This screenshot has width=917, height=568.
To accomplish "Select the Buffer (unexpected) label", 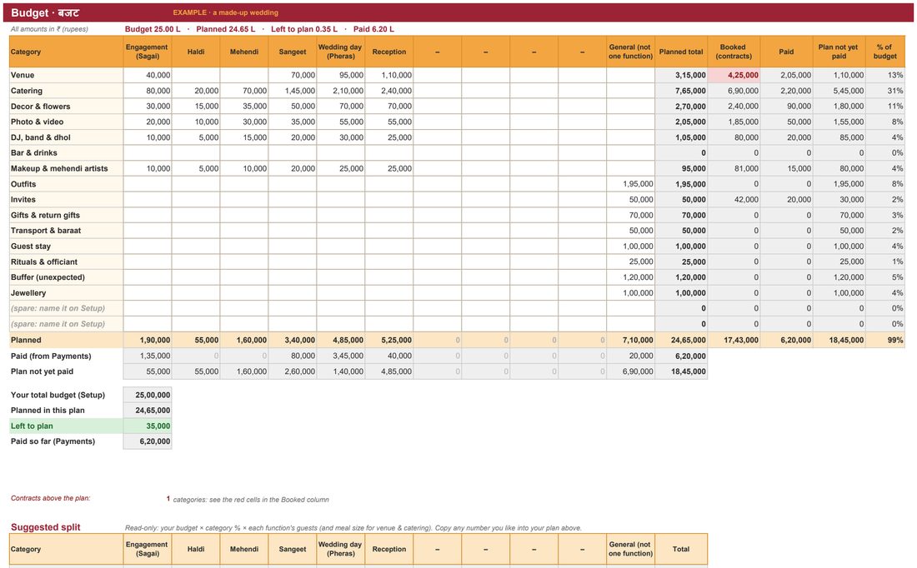I will 66,277.
